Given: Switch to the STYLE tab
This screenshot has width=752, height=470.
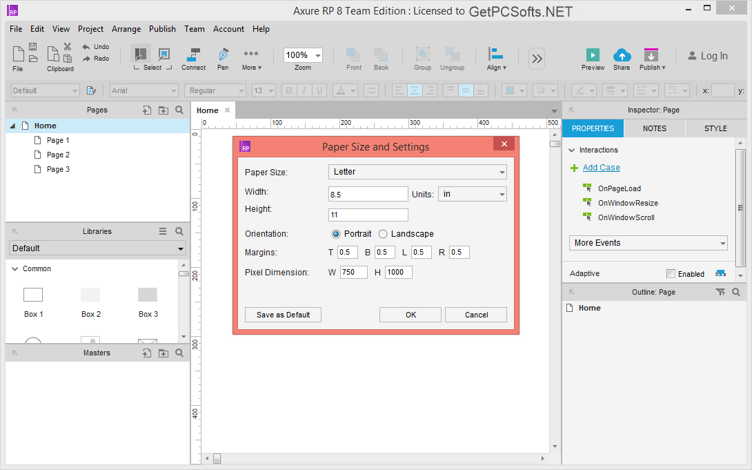Looking at the screenshot, I should pyautogui.click(x=715, y=128).
